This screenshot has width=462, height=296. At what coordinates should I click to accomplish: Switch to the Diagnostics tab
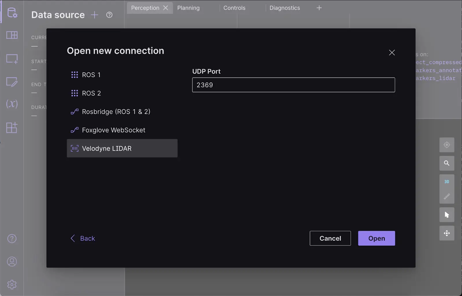[284, 8]
